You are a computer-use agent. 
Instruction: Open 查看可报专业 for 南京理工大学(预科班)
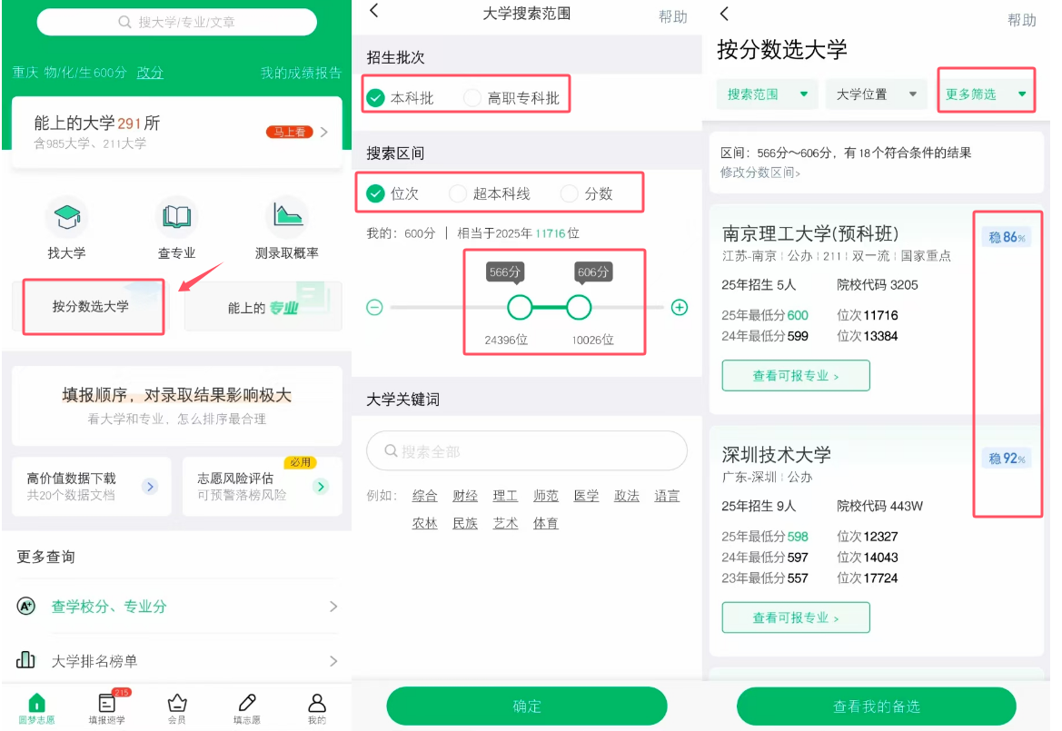pos(795,375)
